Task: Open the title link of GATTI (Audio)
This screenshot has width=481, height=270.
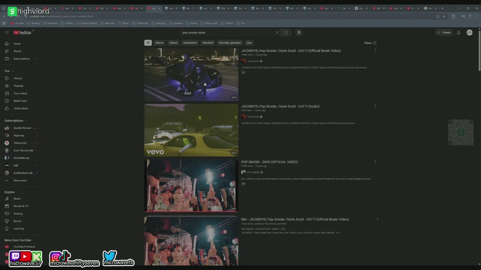Action: tap(280, 106)
